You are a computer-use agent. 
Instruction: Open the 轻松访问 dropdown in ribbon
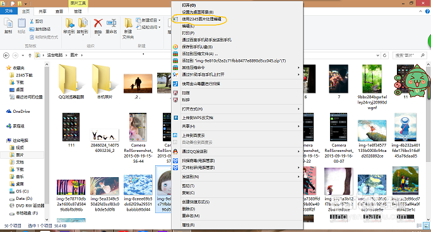pyautogui.click(x=148, y=27)
